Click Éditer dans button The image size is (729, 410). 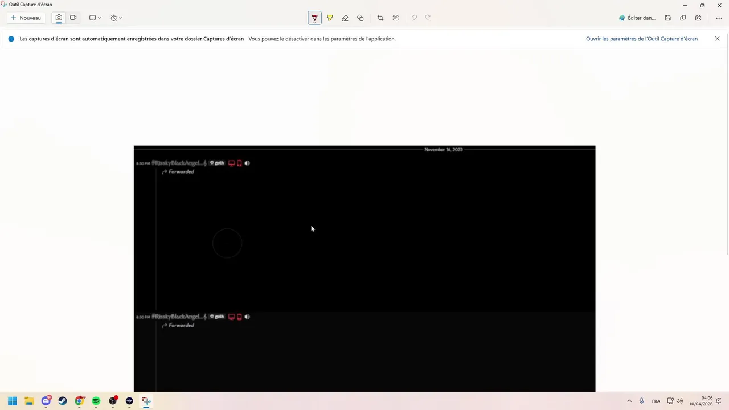click(x=637, y=18)
